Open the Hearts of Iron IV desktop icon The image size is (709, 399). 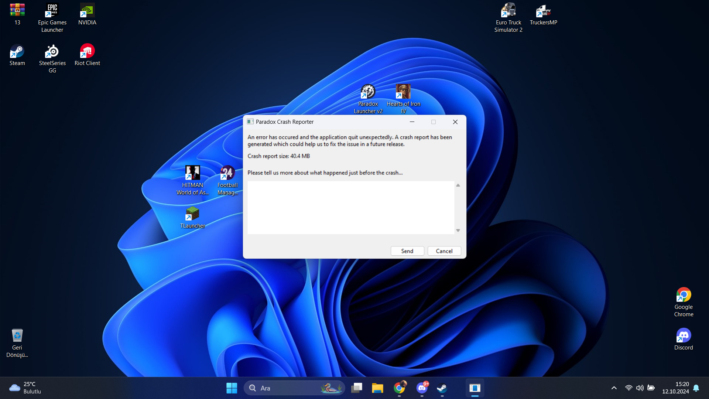tap(403, 92)
